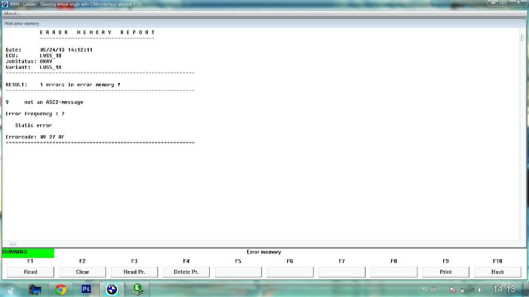Click the Back button under F10
The image size is (529, 297).
(x=497, y=272)
